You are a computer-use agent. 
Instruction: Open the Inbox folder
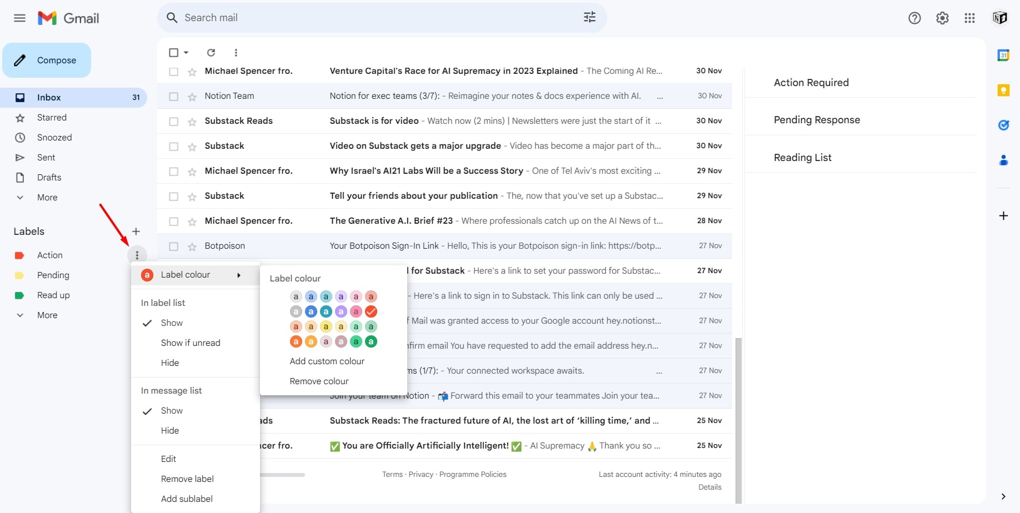(73, 97)
